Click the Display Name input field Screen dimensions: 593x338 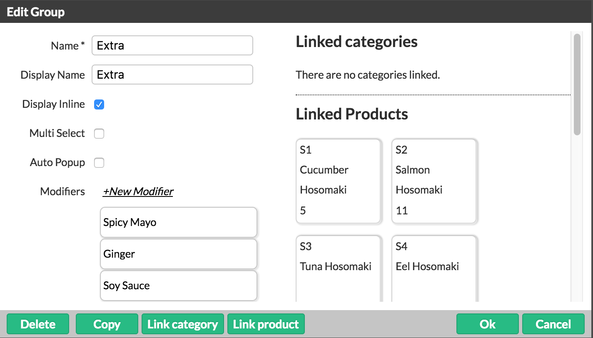click(172, 75)
